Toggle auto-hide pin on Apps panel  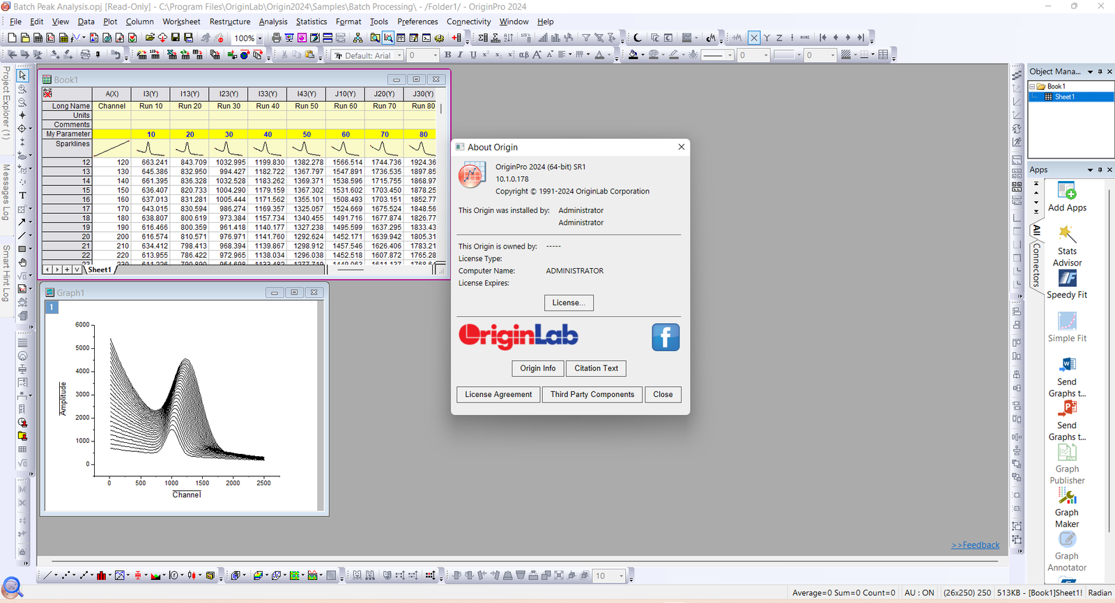[x=1100, y=169]
